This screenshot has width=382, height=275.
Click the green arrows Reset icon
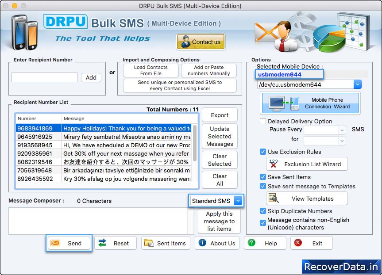pos(102,243)
